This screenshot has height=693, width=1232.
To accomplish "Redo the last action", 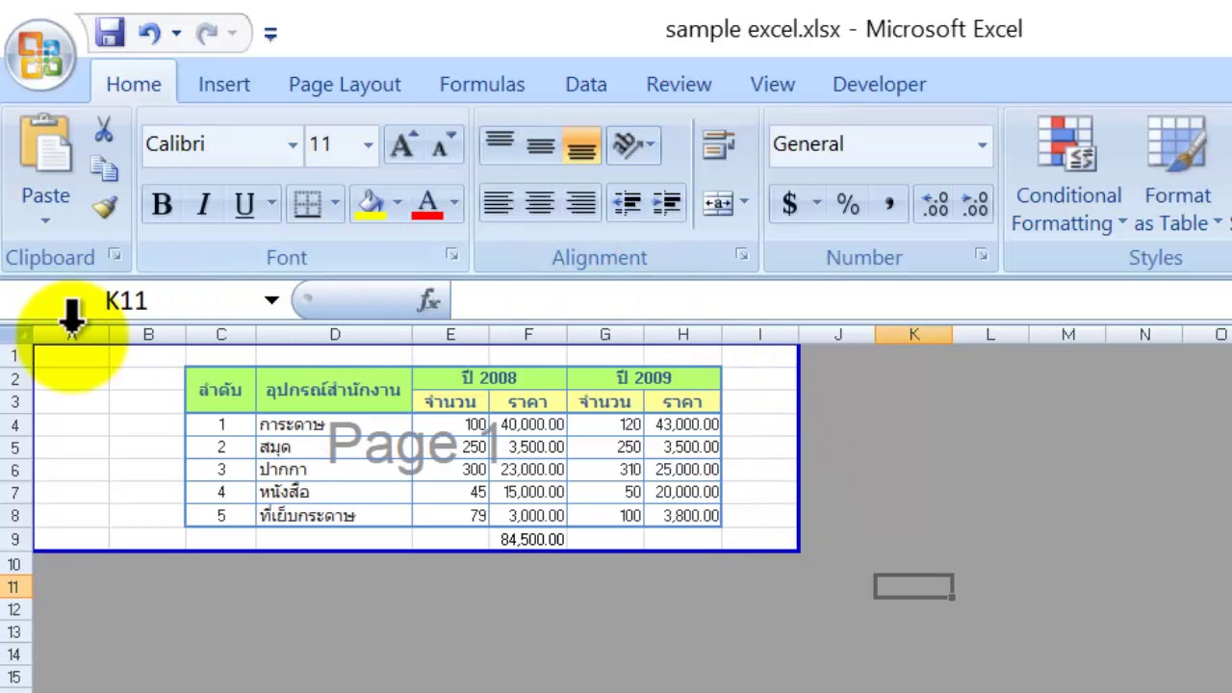I will [x=206, y=34].
